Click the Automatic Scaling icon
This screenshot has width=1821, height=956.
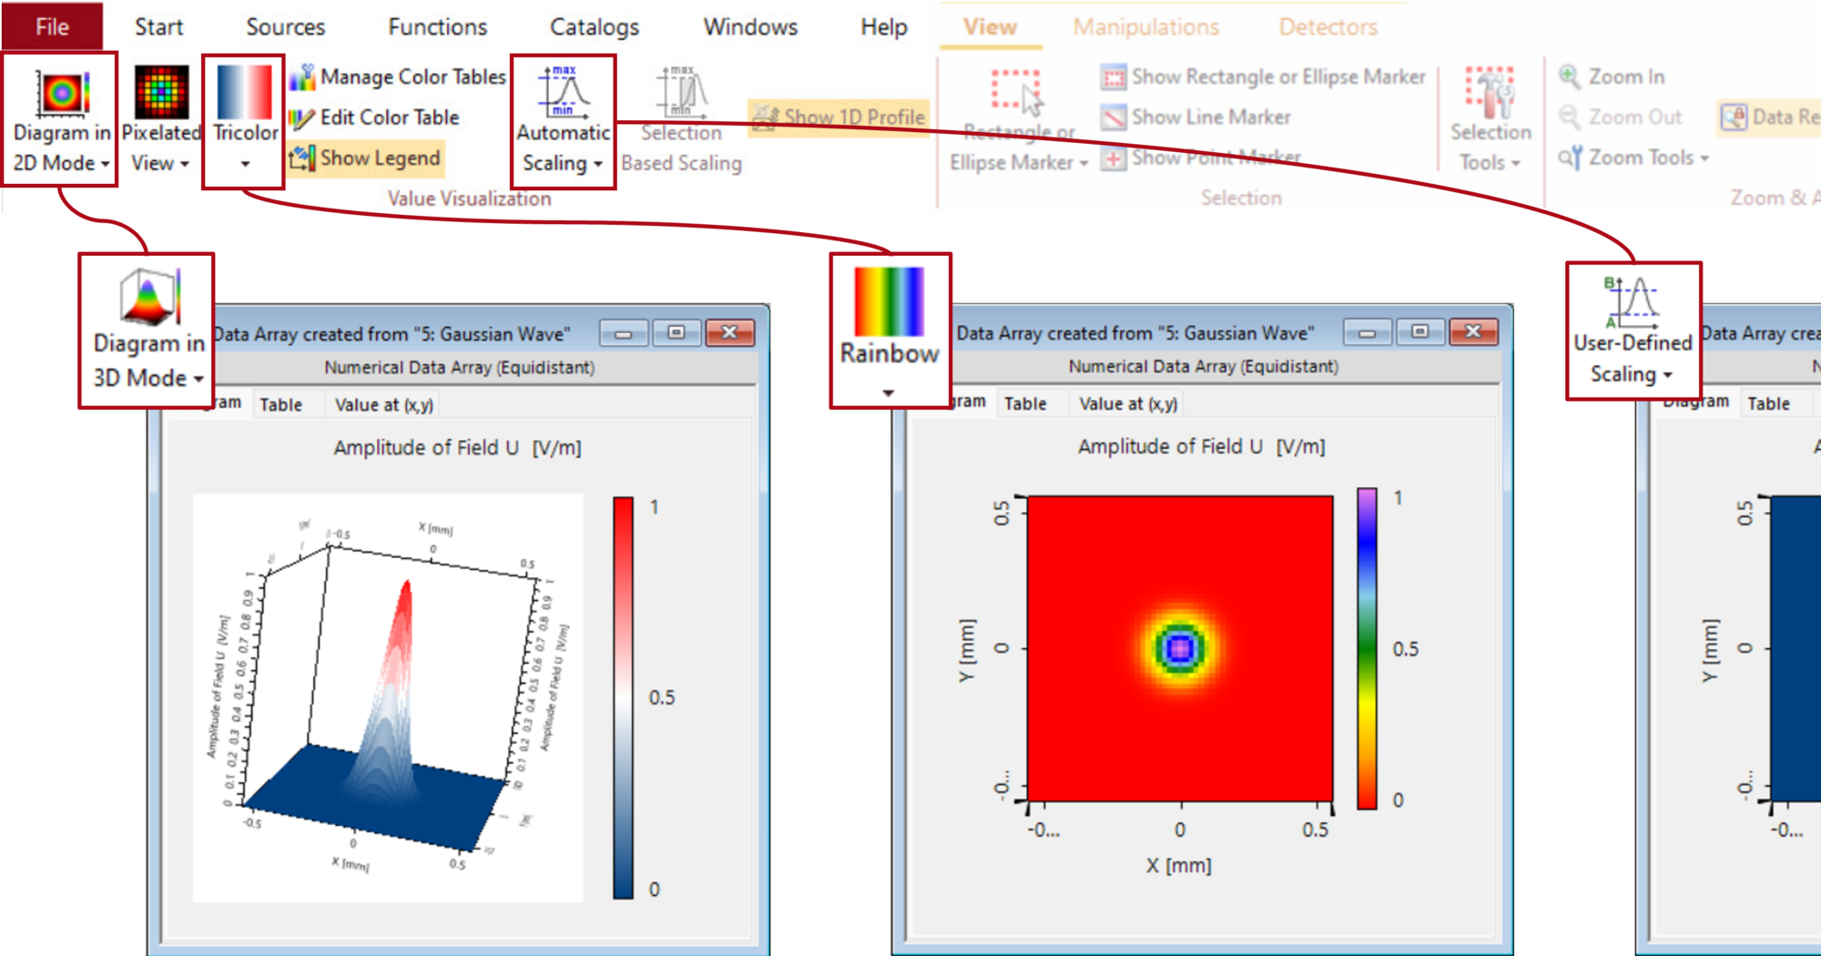pyautogui.click(x=563, y=92)
